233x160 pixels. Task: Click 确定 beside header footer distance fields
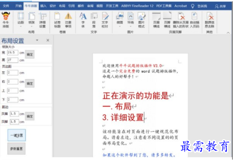pyautogui.click(x=30, y=116)
